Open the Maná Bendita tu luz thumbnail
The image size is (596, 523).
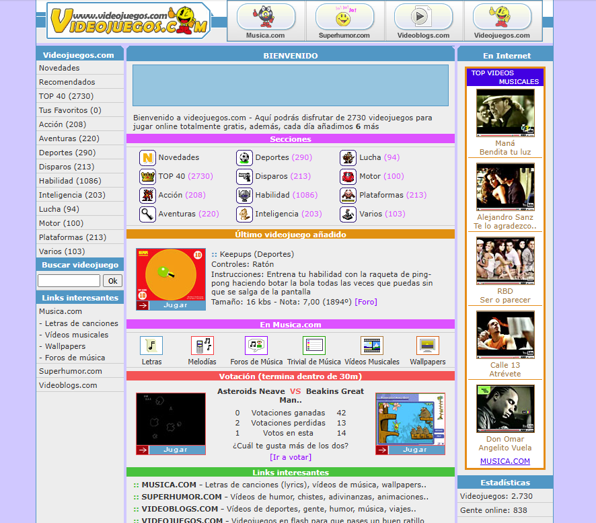pyautogui.click(x=505, y=113)
